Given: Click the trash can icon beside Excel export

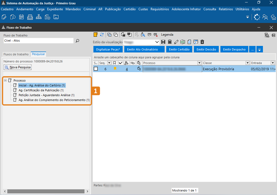Looking at the screenshot, I should coord(202,42).
